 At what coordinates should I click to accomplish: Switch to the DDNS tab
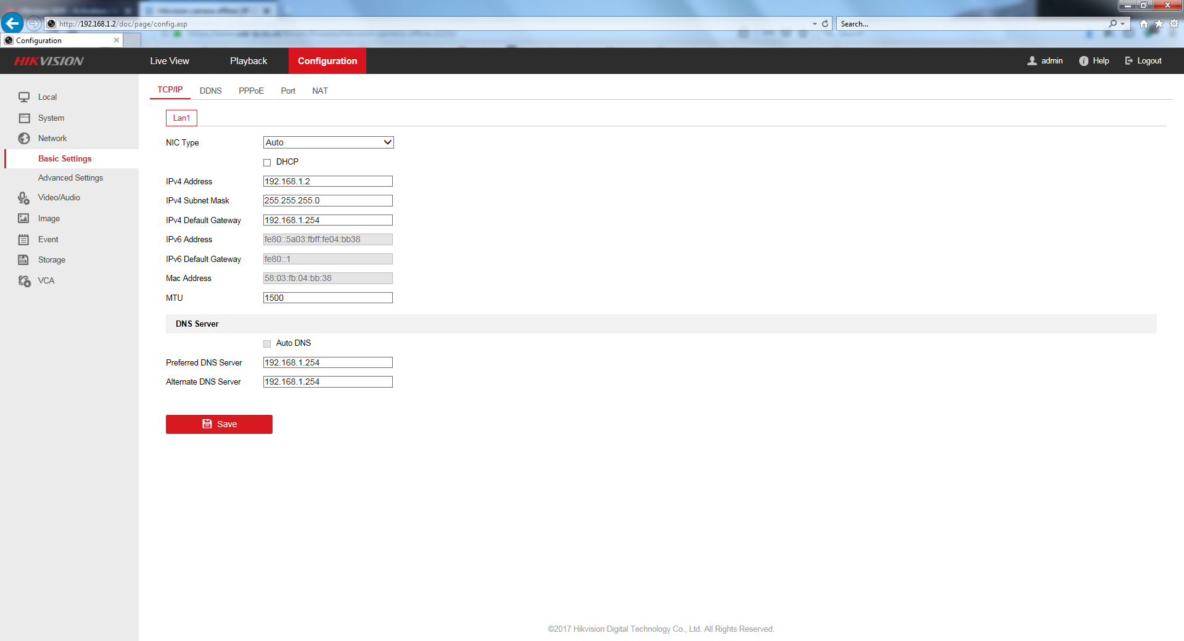(210, 91)
